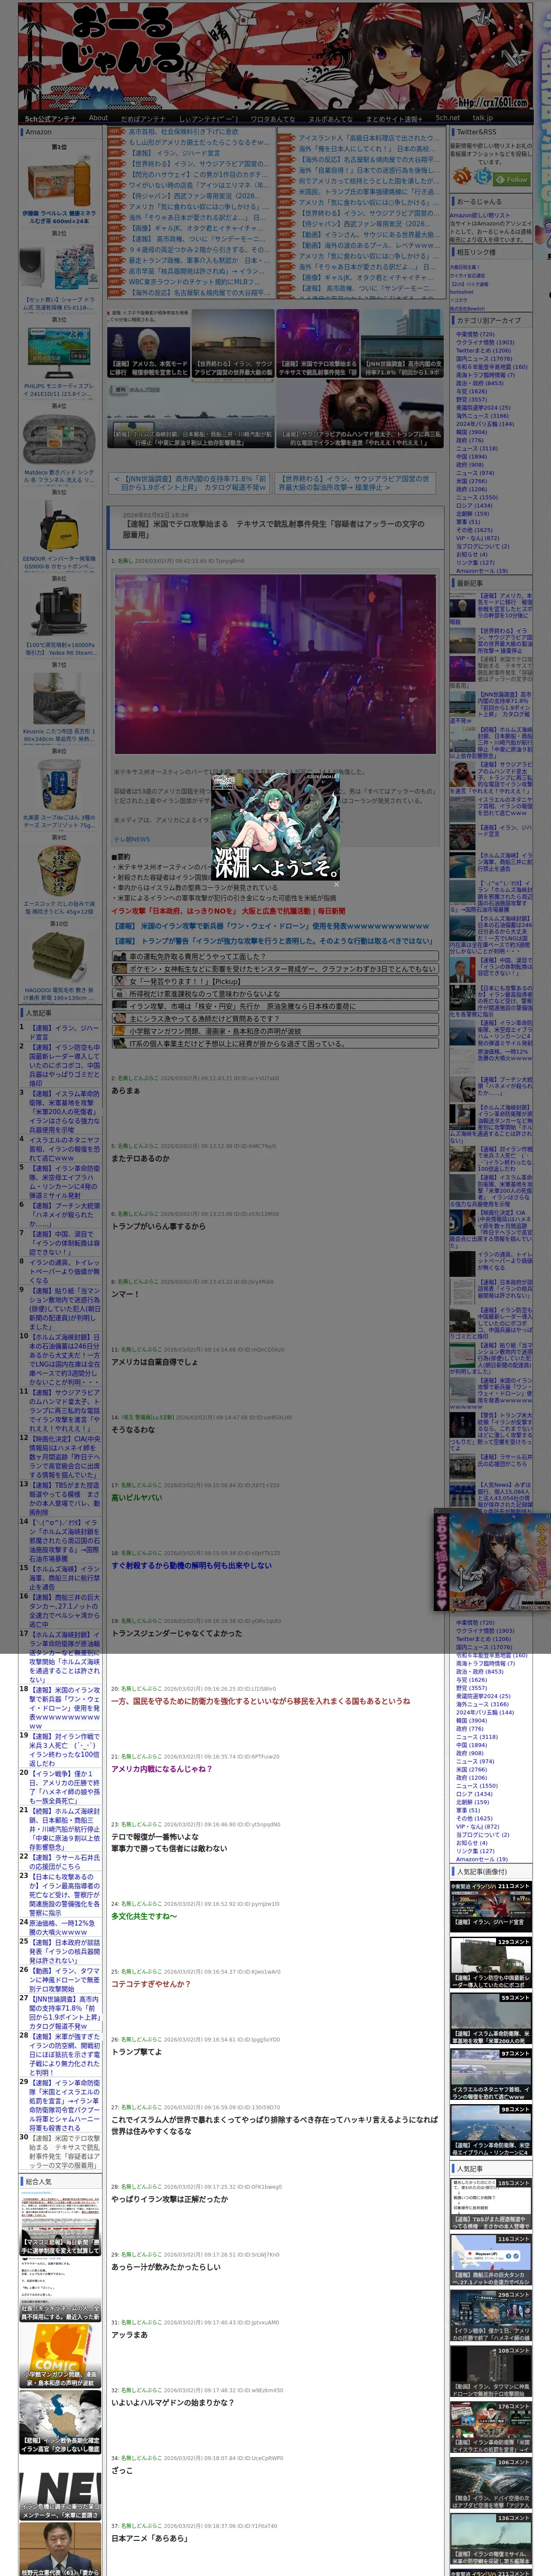The width and height of the screenshot is (551, 2576).
Task: Click the green Follow button
Action: [x=512, y=179]
